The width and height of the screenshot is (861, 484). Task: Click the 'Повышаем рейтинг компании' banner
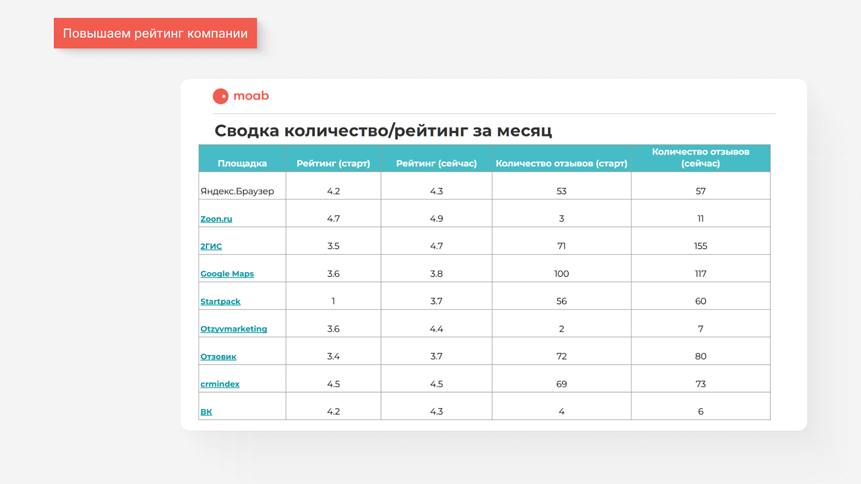[156, 33]
